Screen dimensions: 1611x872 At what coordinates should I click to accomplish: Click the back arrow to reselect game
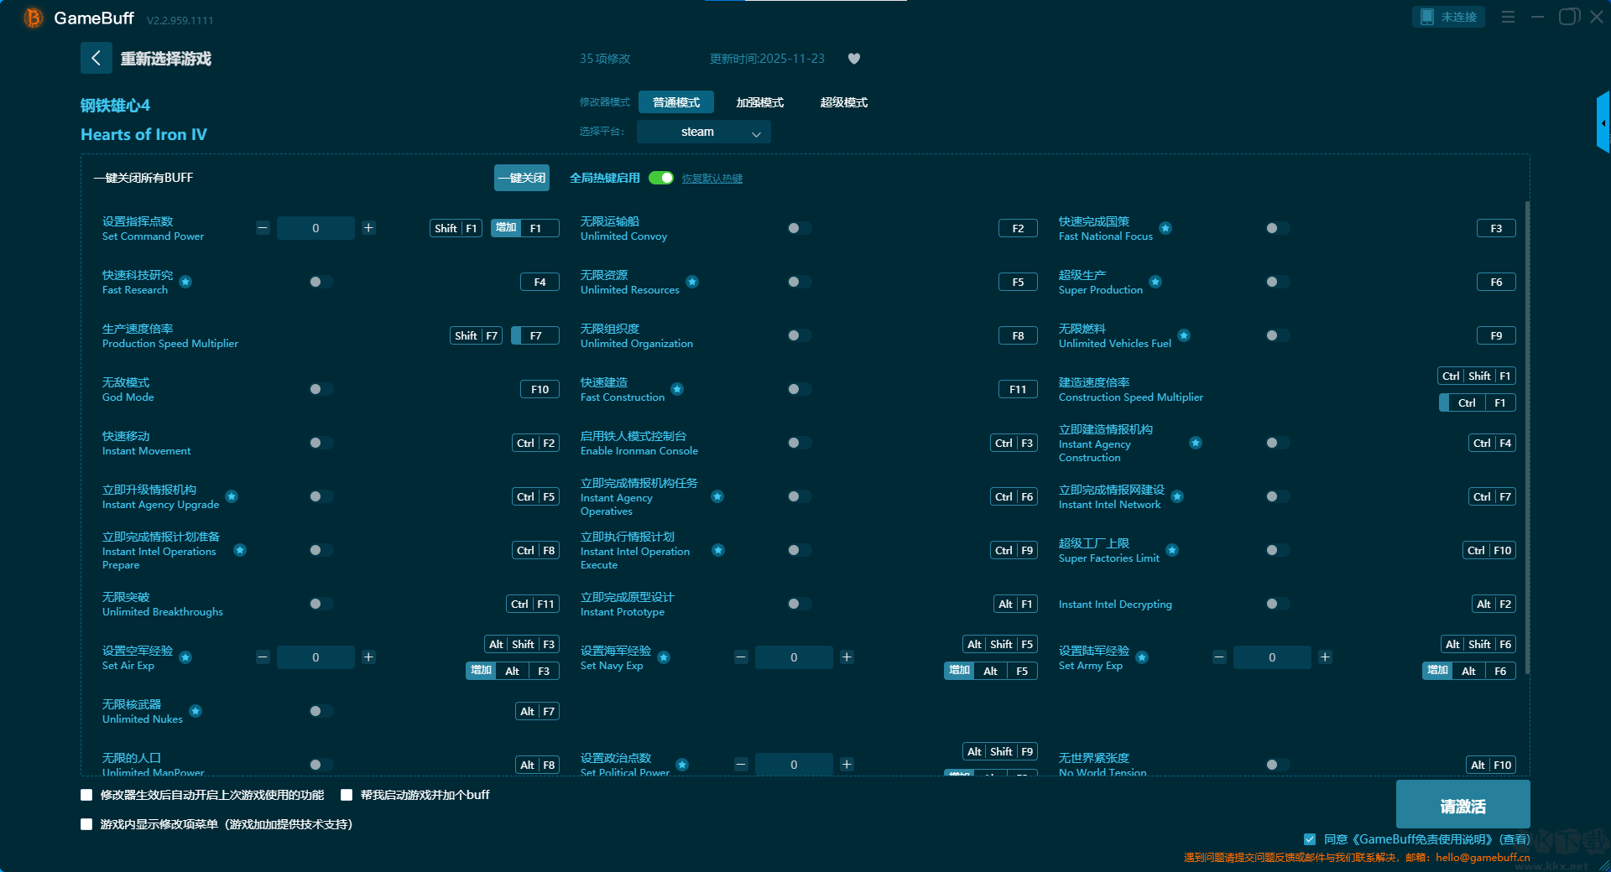[96, 58]
